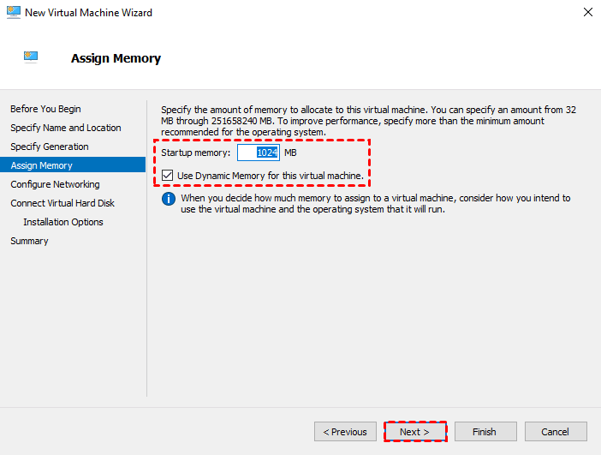This screenshot has height=455, width=601.
Task: Click the New Virtual Machine Wizard title
Action: point(88,13)
